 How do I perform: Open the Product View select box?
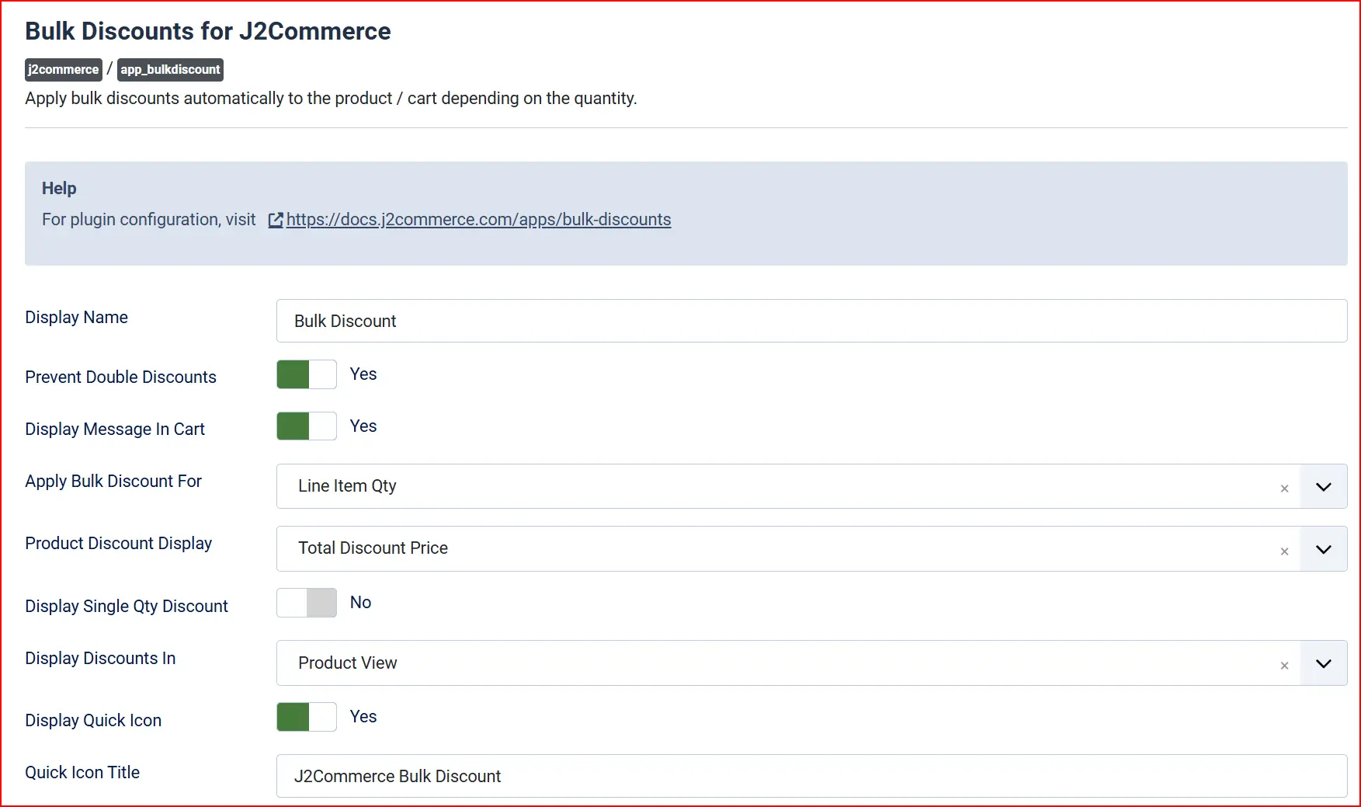click(x=811, y=663)
